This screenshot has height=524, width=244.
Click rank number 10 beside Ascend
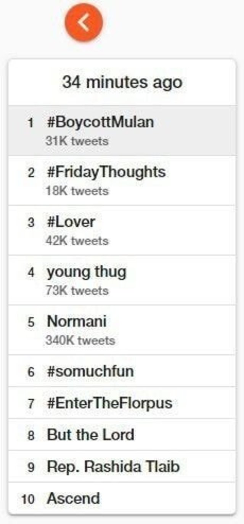pos(29,499)
